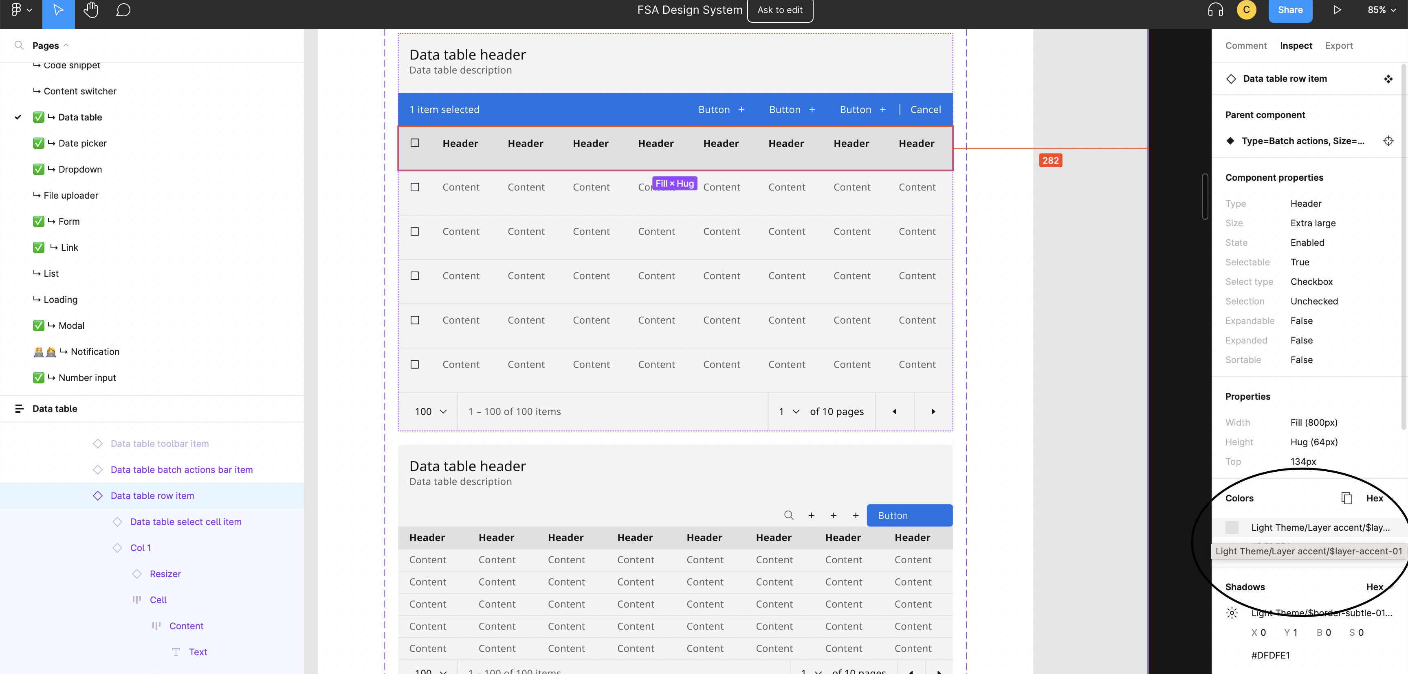Select the Resizer component diamond icon
1408x674 pixels.
tap(136, 573)
